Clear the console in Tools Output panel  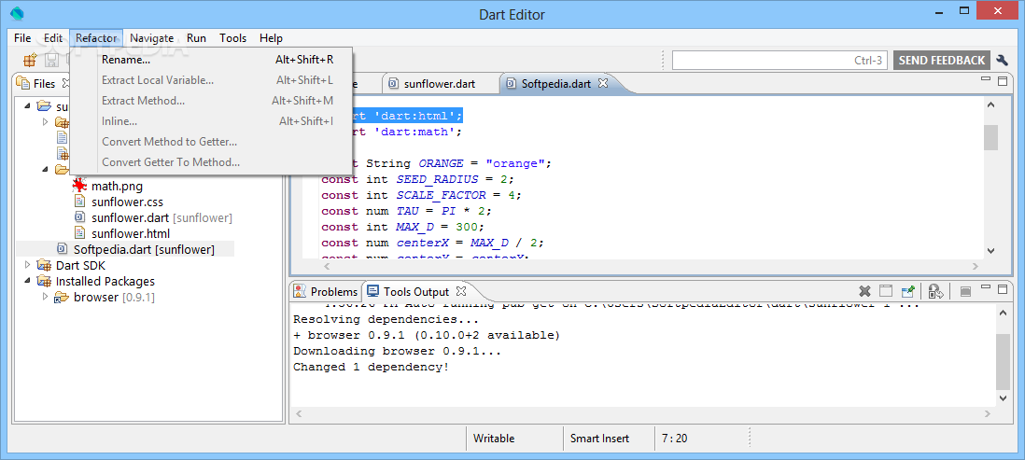point(886,291)
